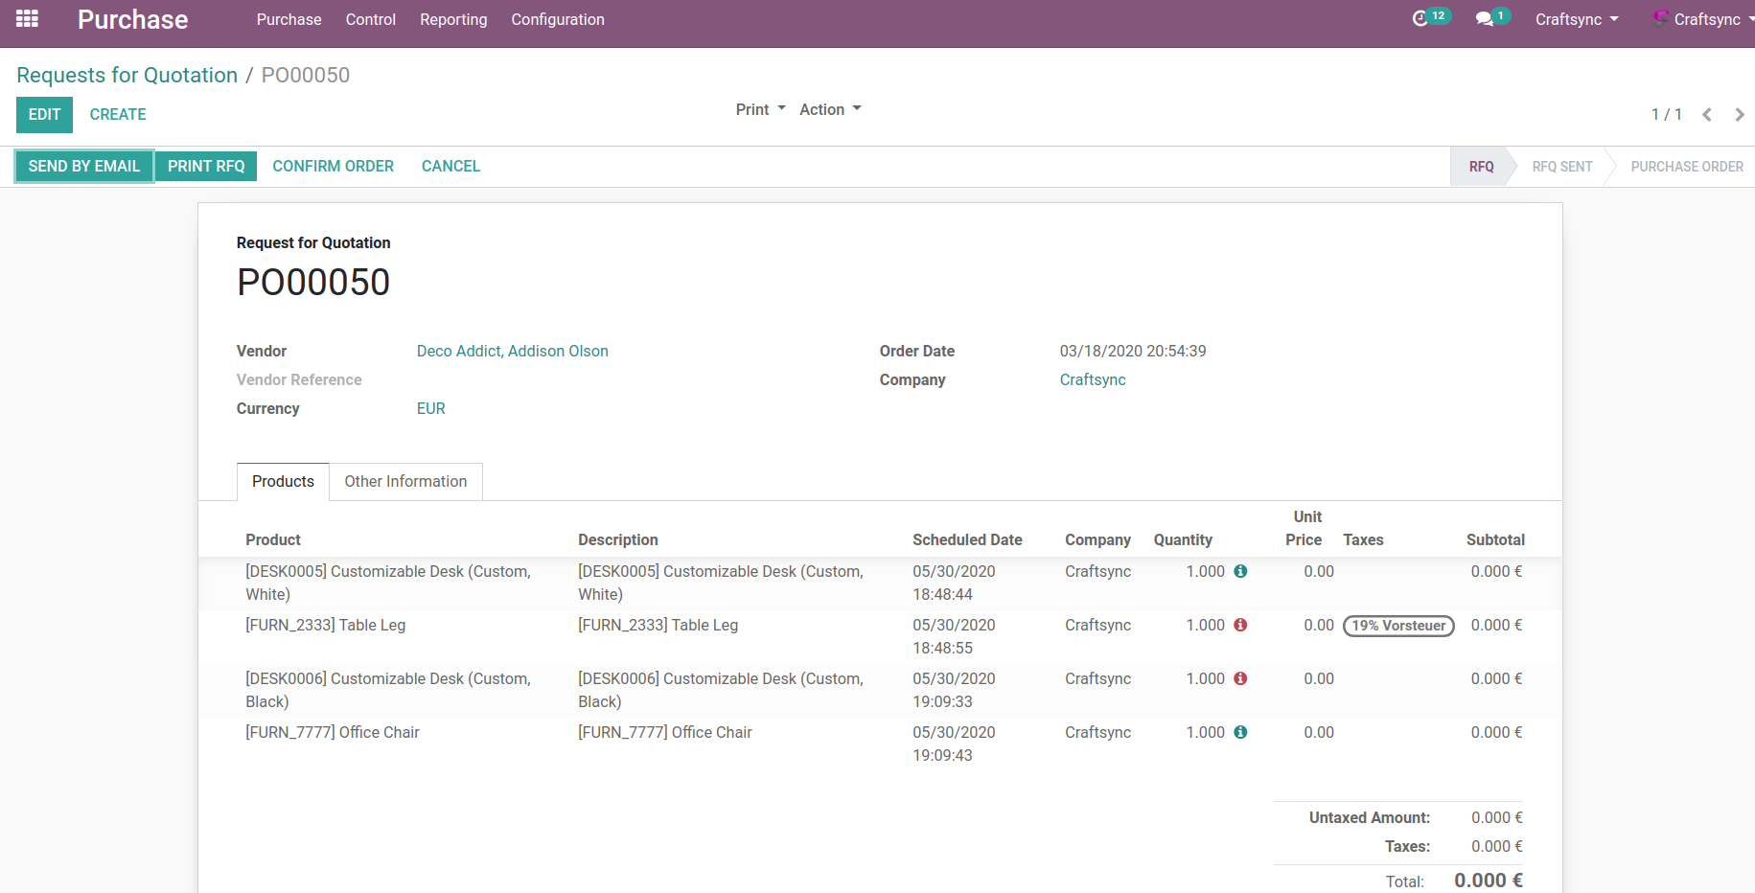This screenshot has height=893, width=1755.
Task: Click the RFQ Sent status stage
Action: [1561, 167]
